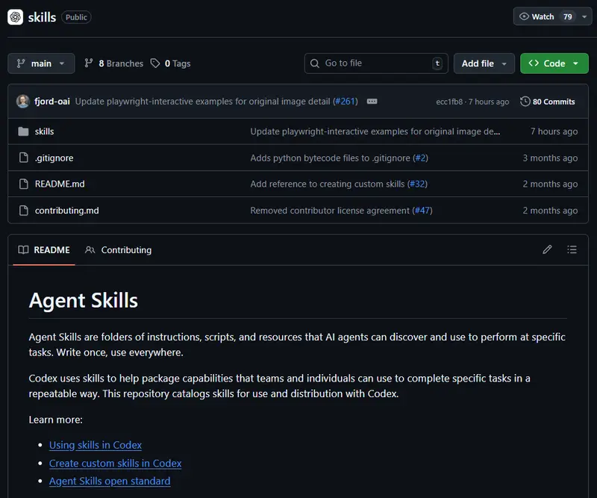The width and height of the screenshot is (597, 498).
Task: Select the .gitignore file icon
Action: click(x=23, y=158)
